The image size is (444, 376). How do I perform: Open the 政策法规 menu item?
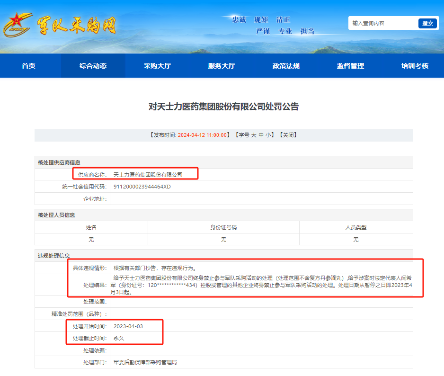(x=286, y=66)
